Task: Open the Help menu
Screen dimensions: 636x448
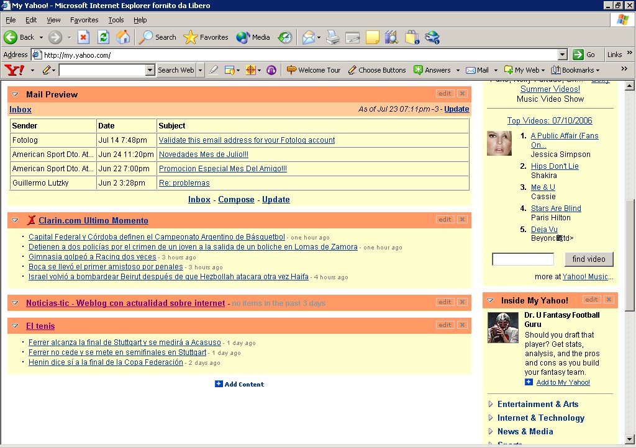Action: pos(140,20)
